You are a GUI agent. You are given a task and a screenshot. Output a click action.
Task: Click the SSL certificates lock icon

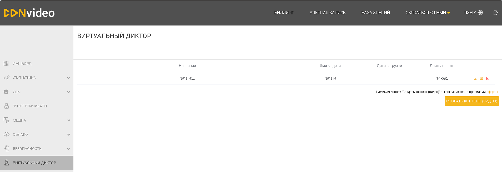[x=7, y=106]
